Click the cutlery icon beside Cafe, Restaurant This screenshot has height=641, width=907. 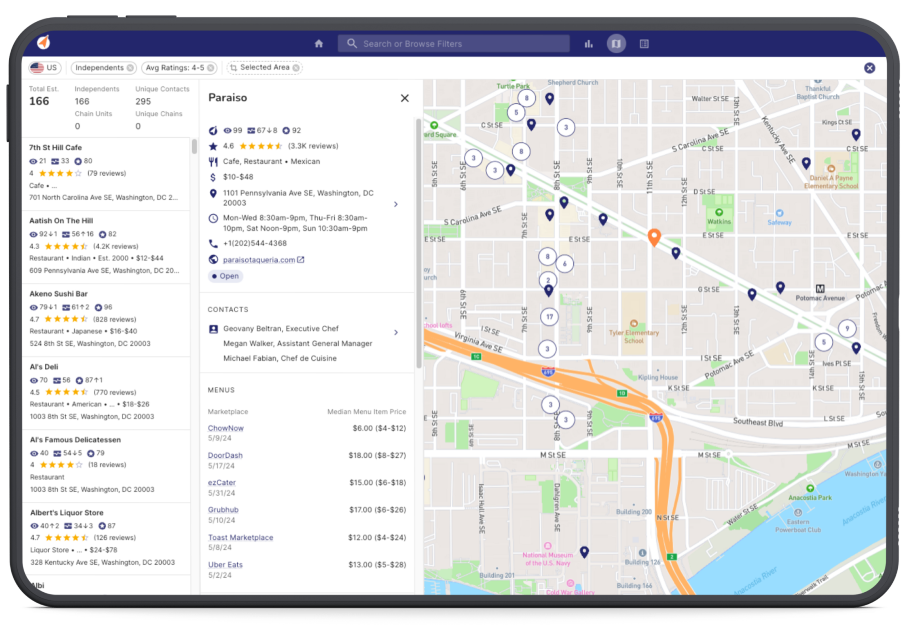click(213, 161)
